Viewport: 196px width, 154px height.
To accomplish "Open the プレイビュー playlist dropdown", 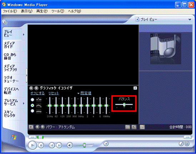I will click(x=190, y=19).
